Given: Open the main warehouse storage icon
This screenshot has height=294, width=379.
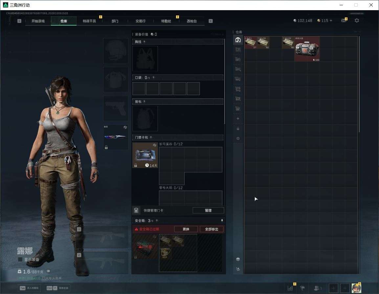Looking at the screenshot, I should [x=238, y=40].
